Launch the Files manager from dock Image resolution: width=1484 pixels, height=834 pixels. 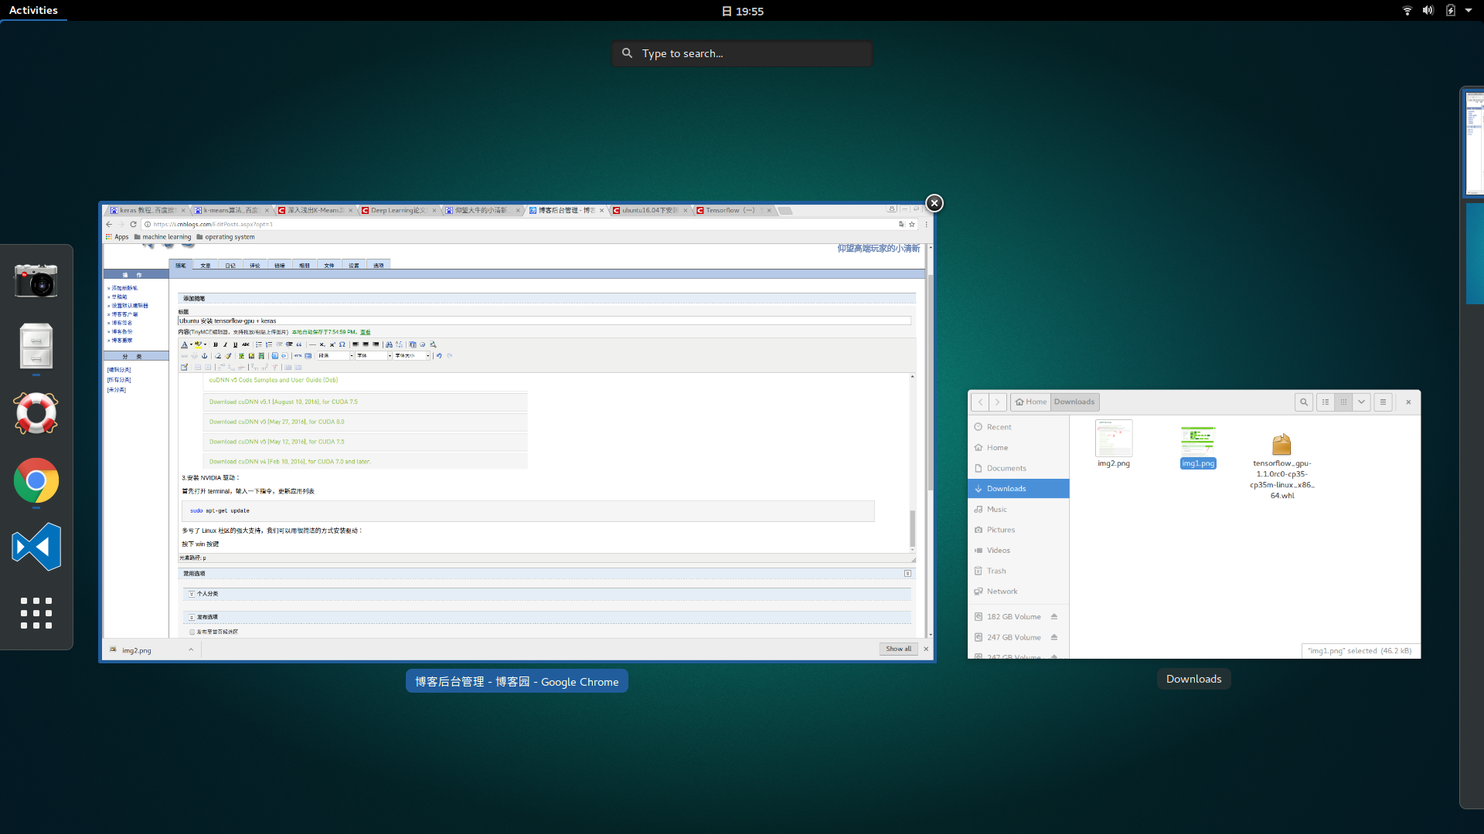point(36,346)
